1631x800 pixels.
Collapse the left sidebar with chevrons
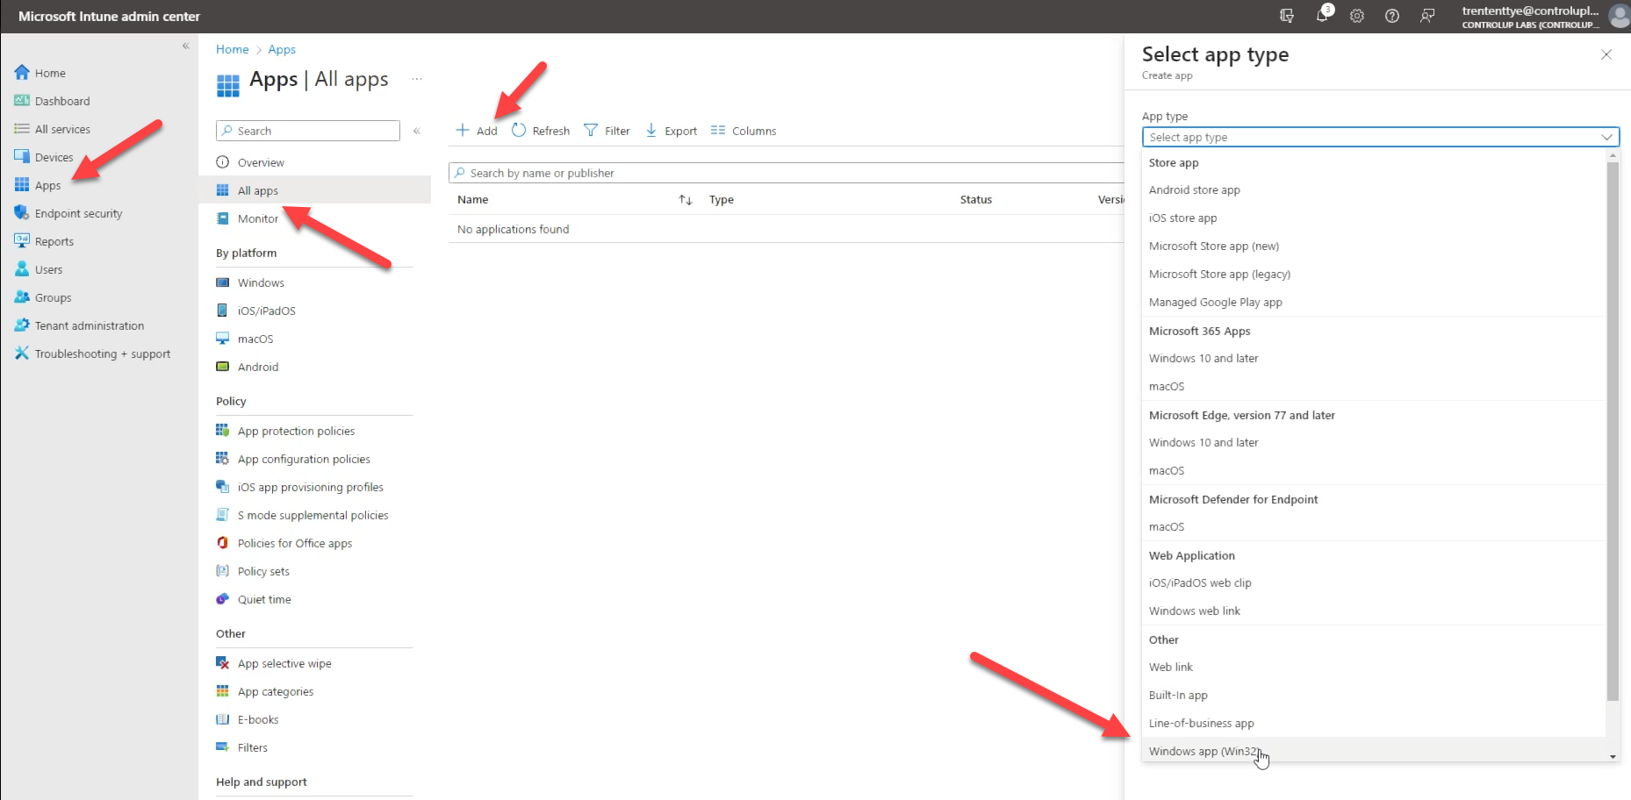coord(185,46)
